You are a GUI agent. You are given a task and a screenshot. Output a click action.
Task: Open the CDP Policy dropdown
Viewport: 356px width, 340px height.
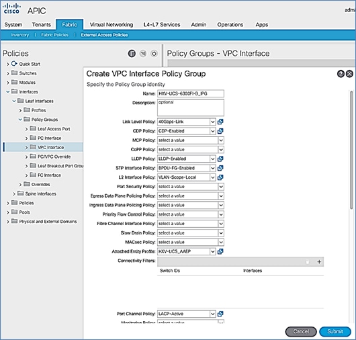(212, 131)
